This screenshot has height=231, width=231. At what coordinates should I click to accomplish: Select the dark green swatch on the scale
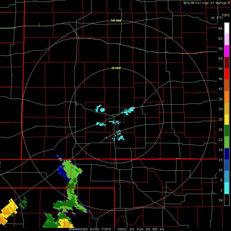(227, 131)
